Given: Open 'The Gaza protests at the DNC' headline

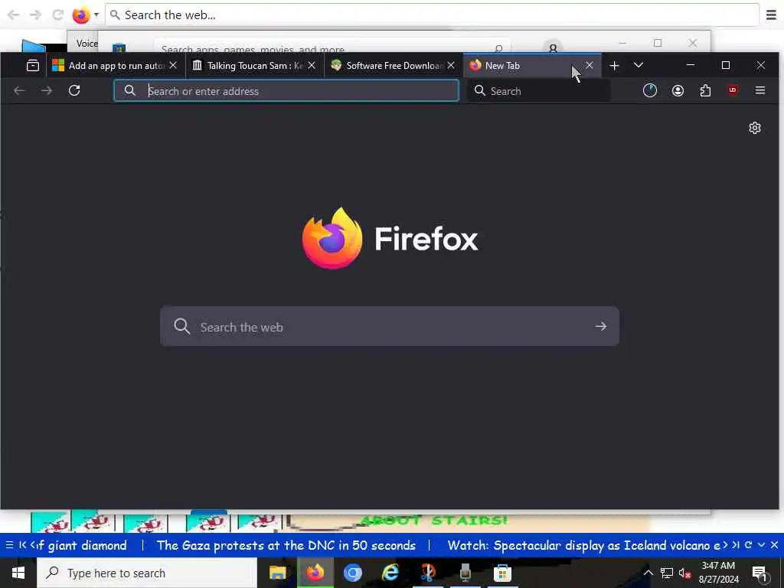Looking at the screenshot, I should click(x=286, y=545).
